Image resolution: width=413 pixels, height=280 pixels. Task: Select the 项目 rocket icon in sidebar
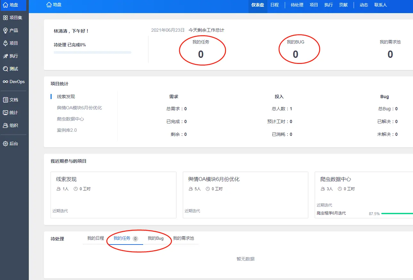coord(5,43)
